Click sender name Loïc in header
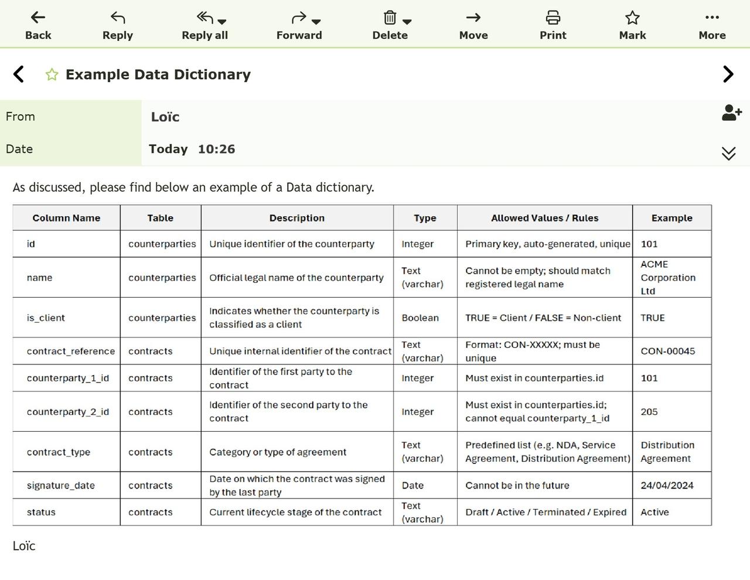Screen dimensions: 750x580 pos(165,117)
